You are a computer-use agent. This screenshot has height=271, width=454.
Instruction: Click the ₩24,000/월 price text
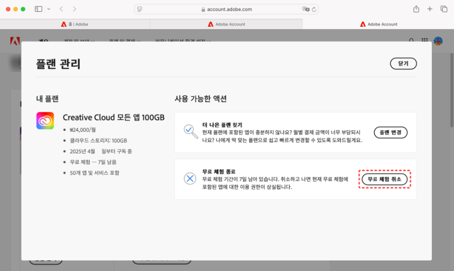(x=82, y=130)
